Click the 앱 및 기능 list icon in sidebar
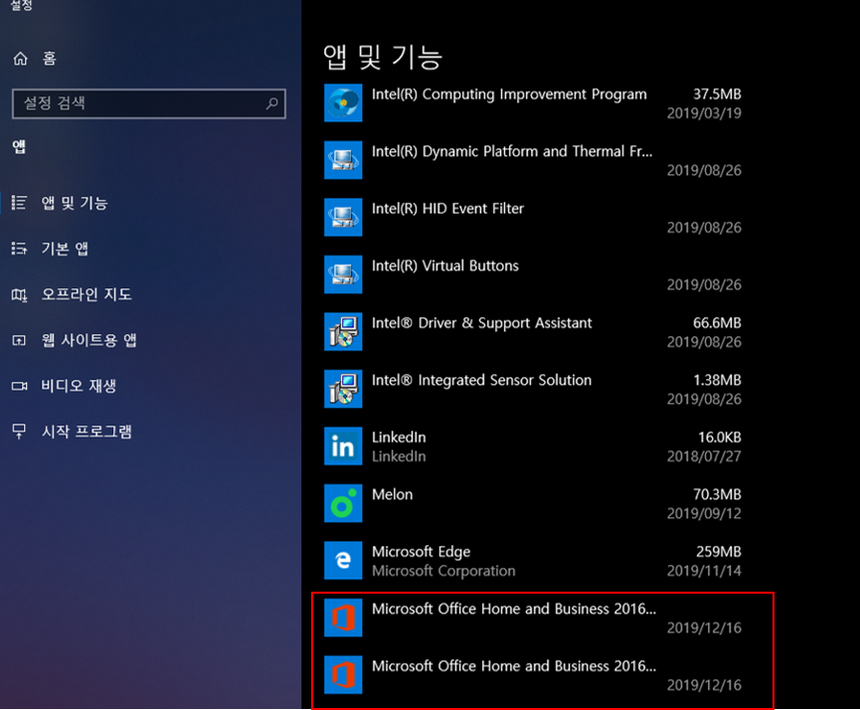The width and height of the screenshot is (860, 710). tap(19, 203)
